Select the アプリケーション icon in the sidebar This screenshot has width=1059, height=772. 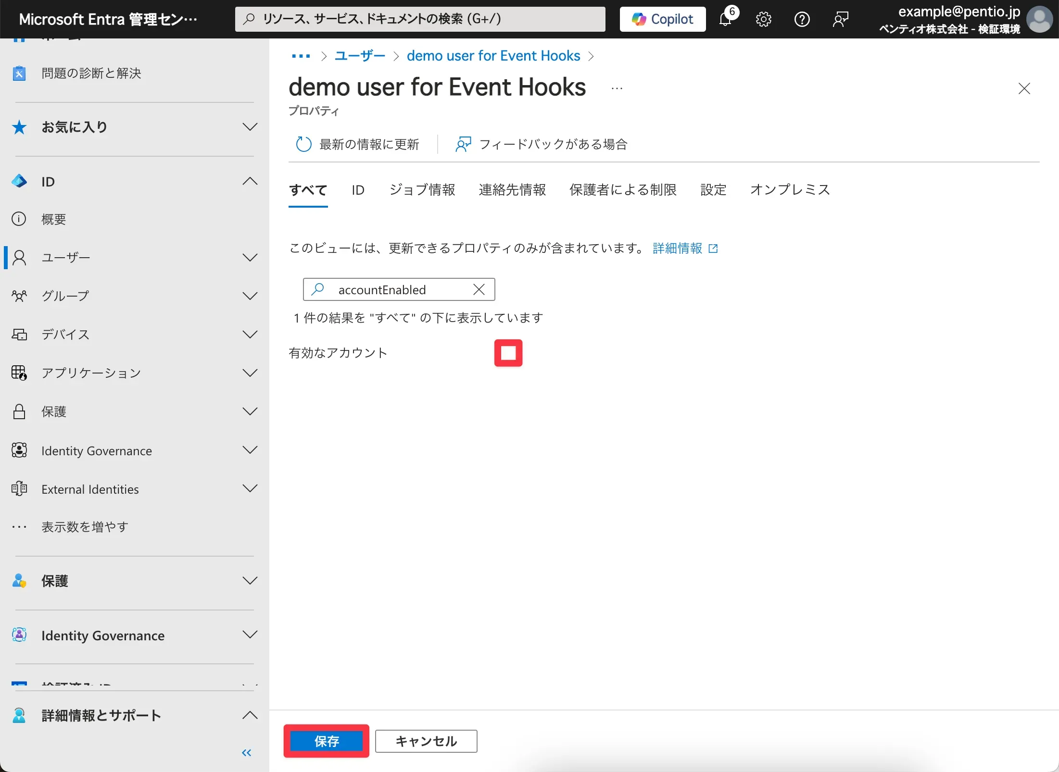tap(19, 373)
